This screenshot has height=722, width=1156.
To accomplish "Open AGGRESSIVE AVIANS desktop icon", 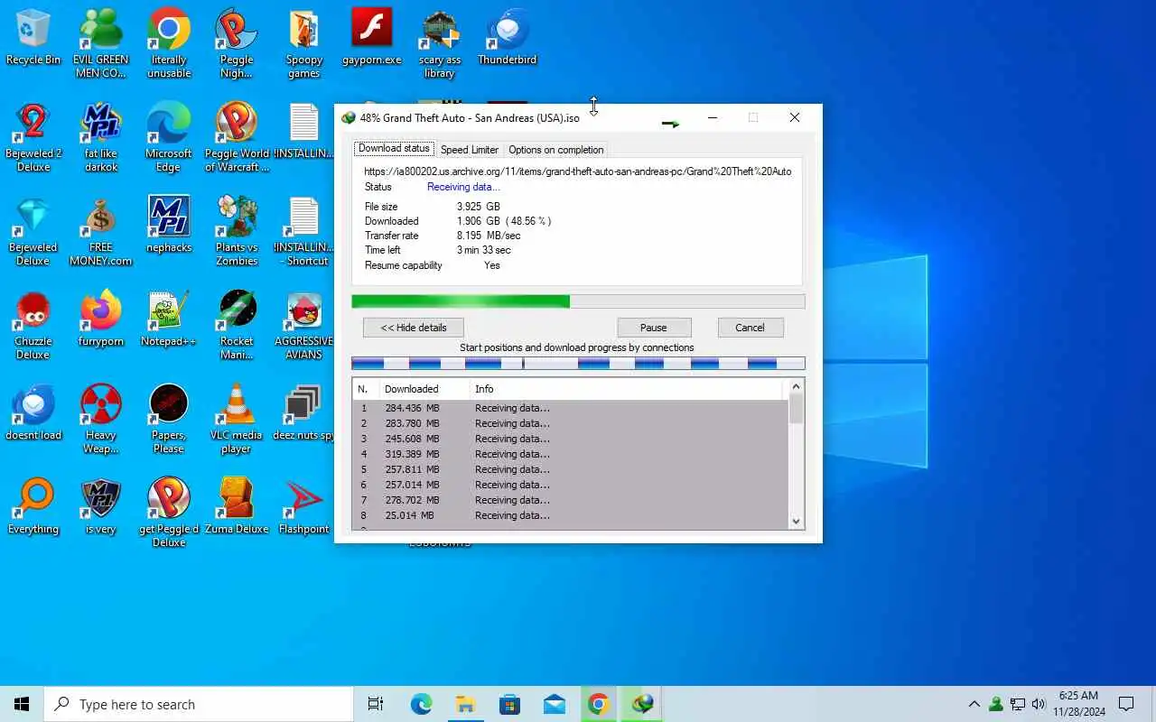I will tap(304, 325).
